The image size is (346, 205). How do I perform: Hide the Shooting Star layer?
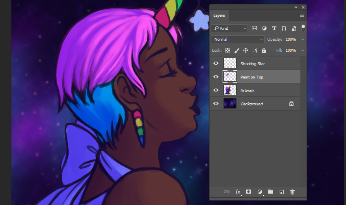pyautogui.click(x=216, y=63)
